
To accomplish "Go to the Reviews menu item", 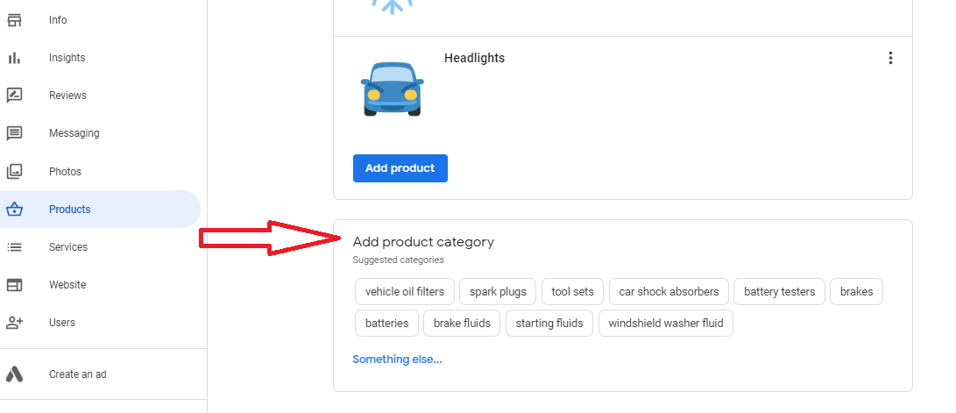I will click(x=67, y=96).
